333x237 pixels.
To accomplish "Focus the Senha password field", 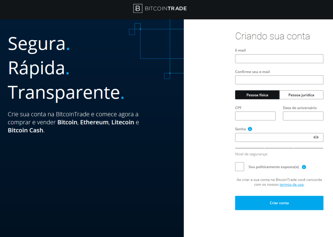I will coord(279,137).
